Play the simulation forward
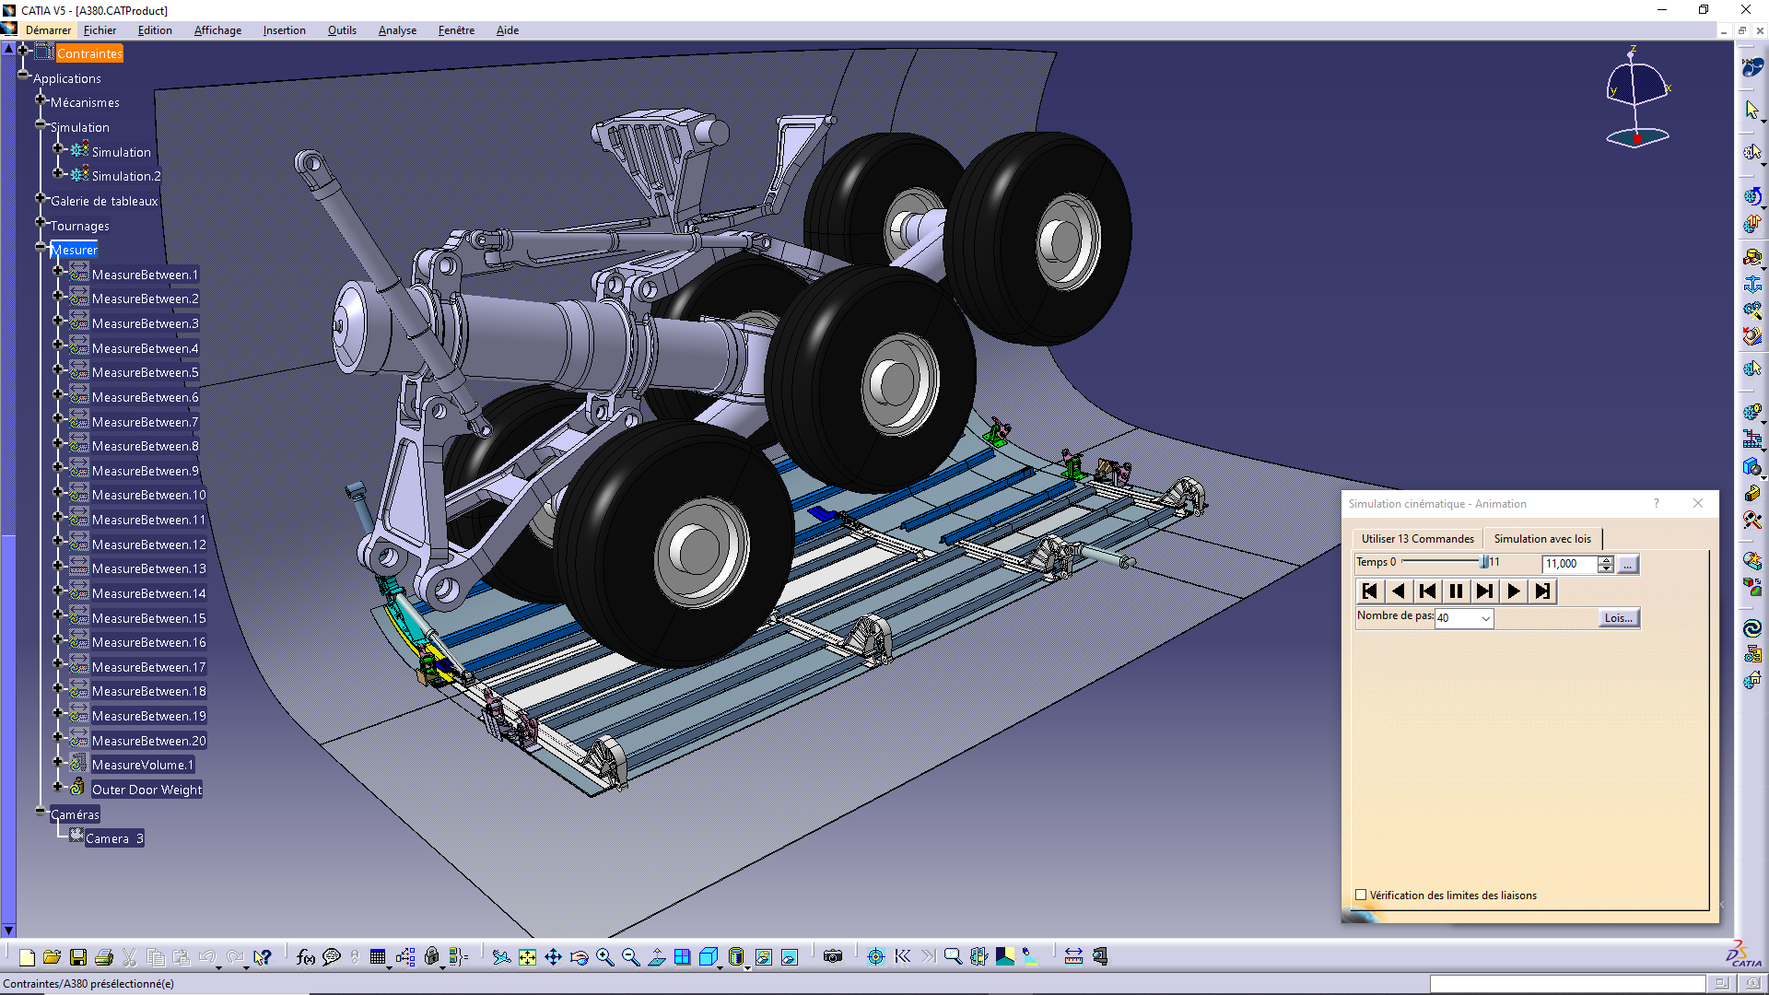This screenshot has width=1769, height=995. [1514, 591]
